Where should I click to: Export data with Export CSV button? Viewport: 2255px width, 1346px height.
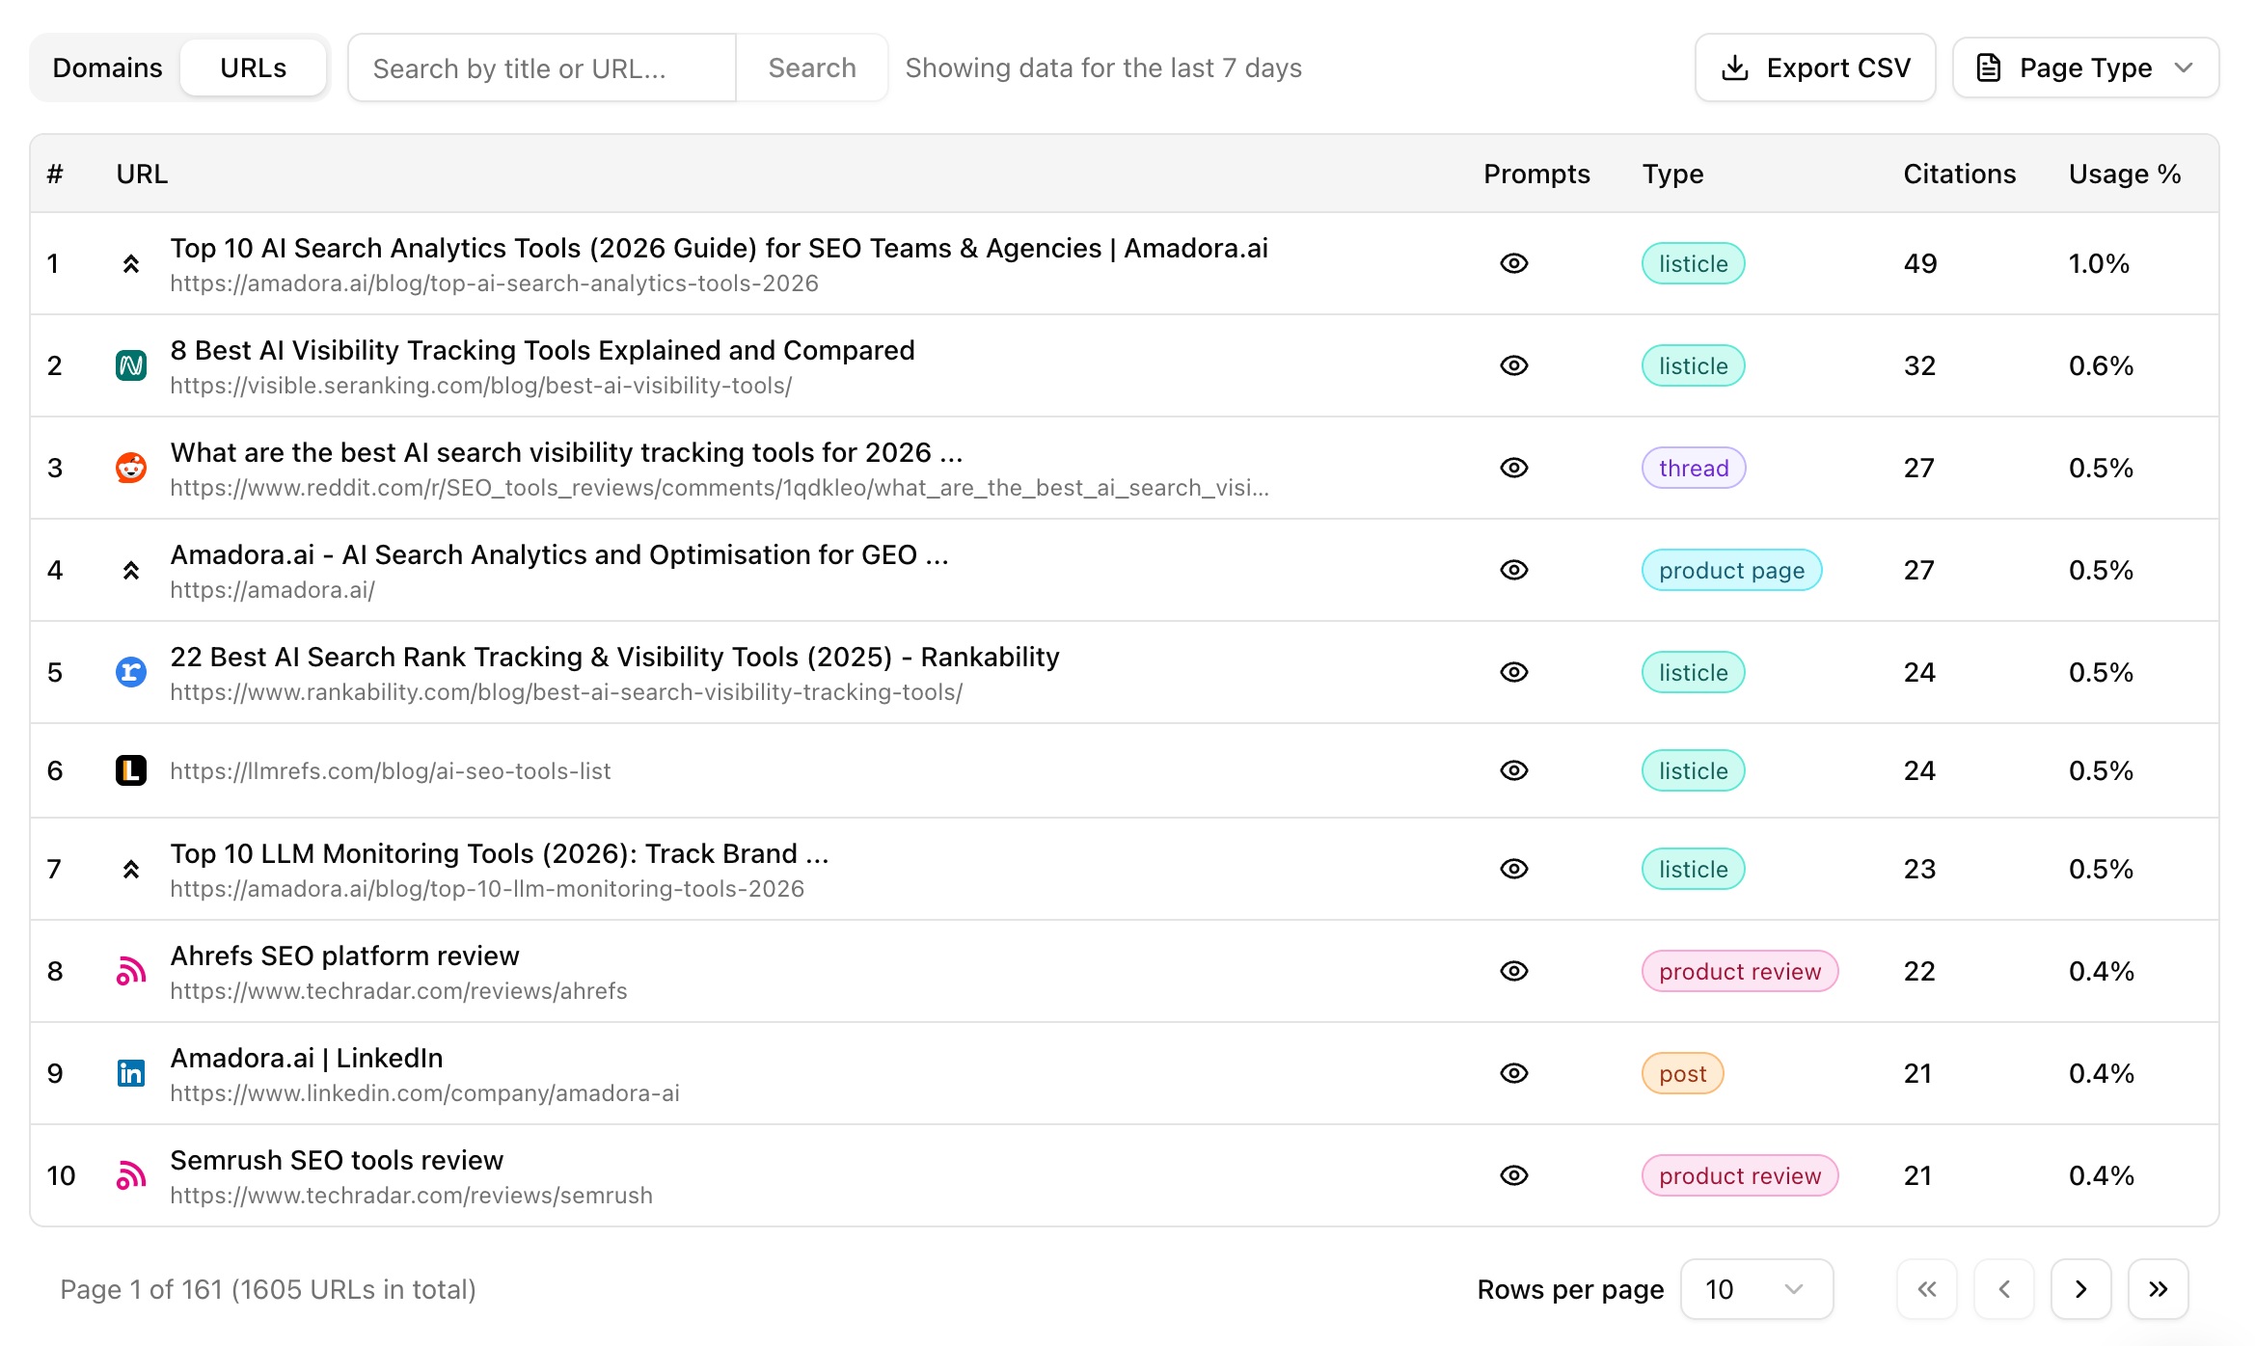pyautogui.click(x=1815, y=67)
